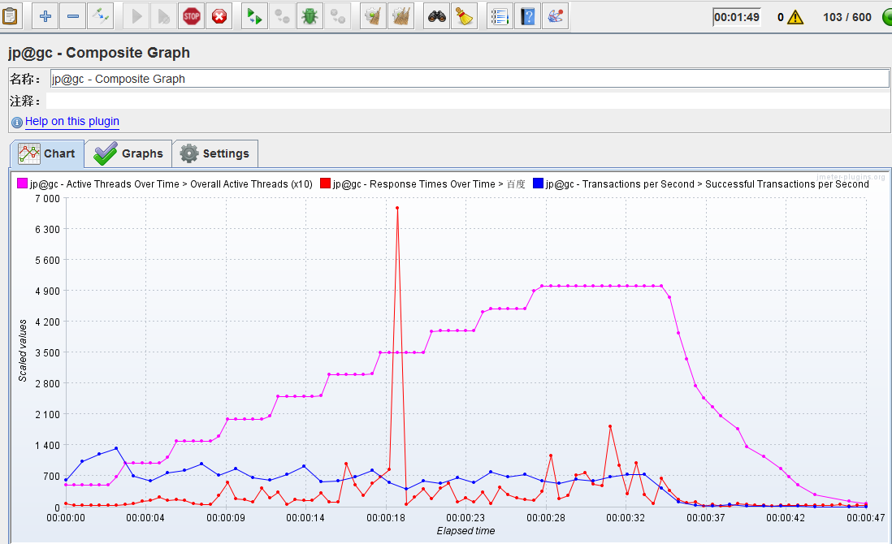
Task: Click the red Response Times legend swatch
Action: (326, 183)
